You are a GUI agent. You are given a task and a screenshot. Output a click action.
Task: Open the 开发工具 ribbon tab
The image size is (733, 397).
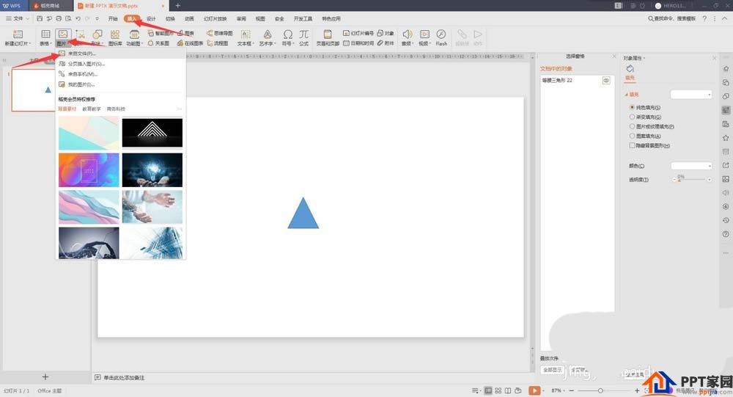pos(303,19)
